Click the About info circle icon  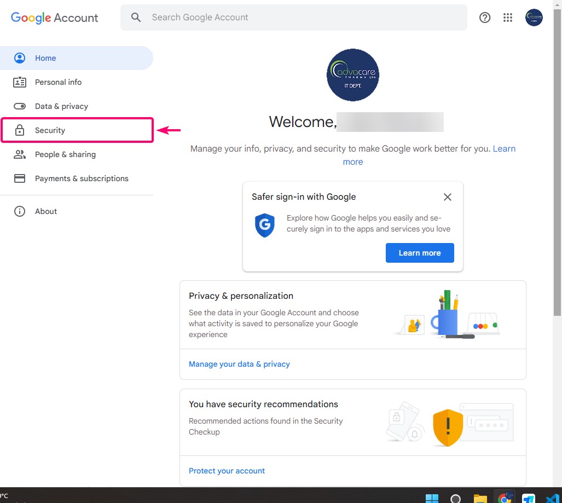click(20, 211)
